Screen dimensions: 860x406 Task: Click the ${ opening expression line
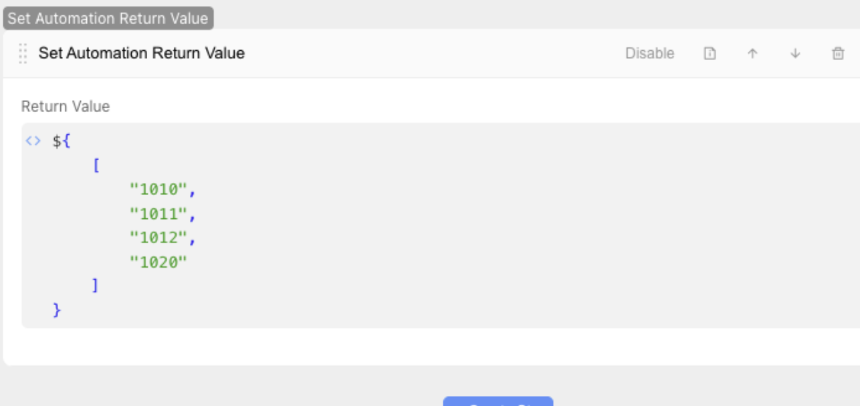(62, 142)
